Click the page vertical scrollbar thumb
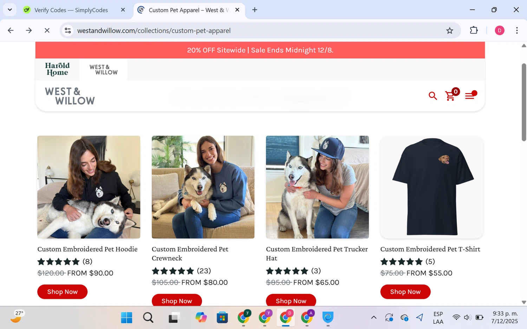The height and width of the screenshot is (329, 527). point(524,102)
